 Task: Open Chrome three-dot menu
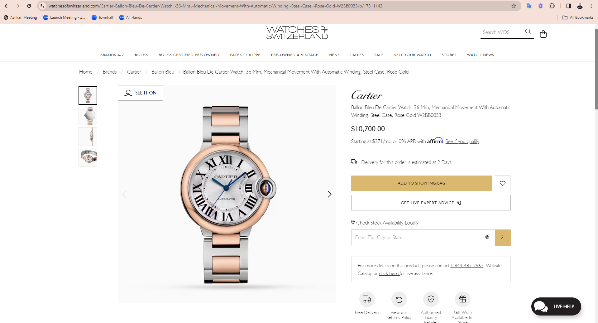click(591, 6)
